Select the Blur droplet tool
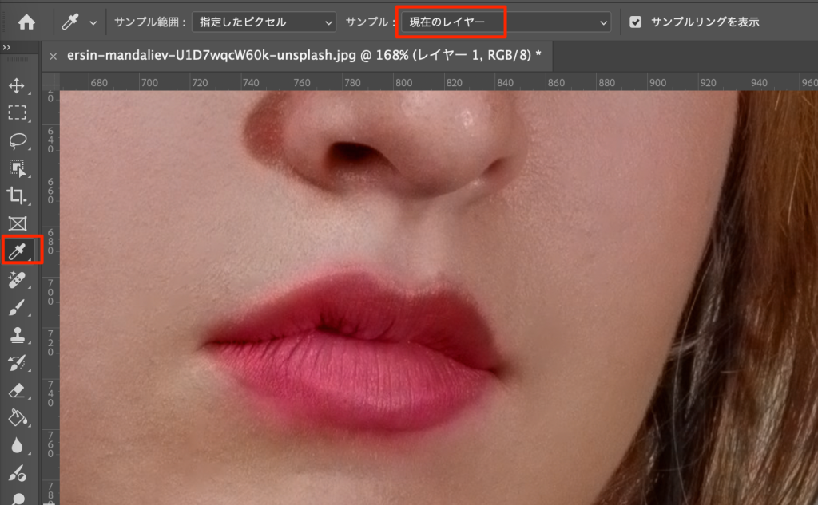The image size is (818, 505). [x=17, y=446]
